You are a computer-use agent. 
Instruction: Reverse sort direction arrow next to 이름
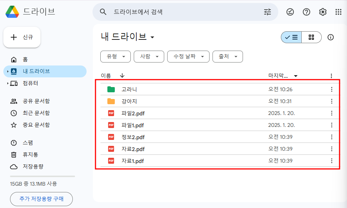click(122, 76)
